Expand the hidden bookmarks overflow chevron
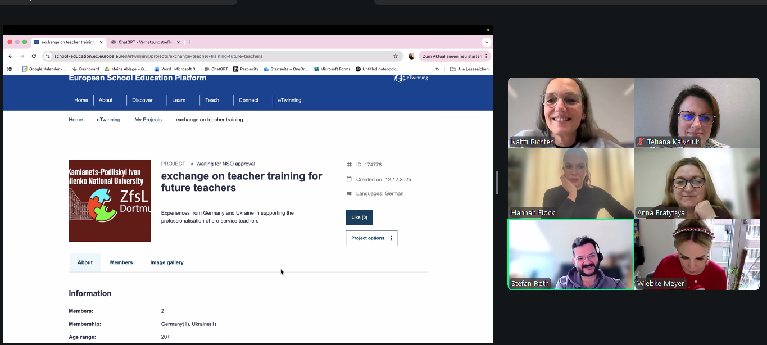767x345 pixels. [437, 69]
